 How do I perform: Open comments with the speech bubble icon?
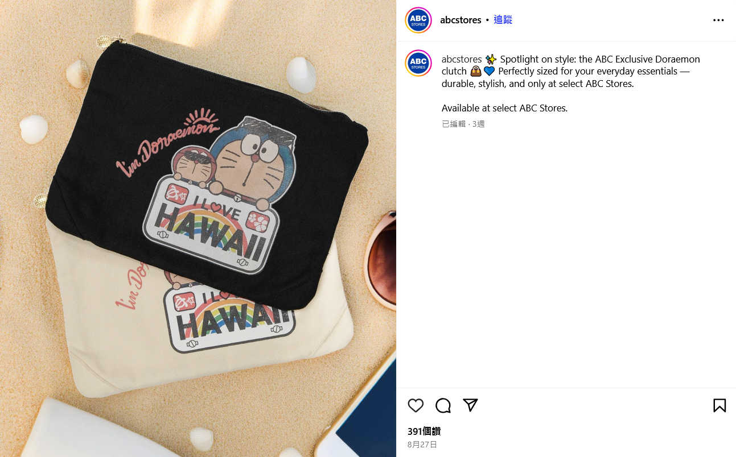coord(443,405)
